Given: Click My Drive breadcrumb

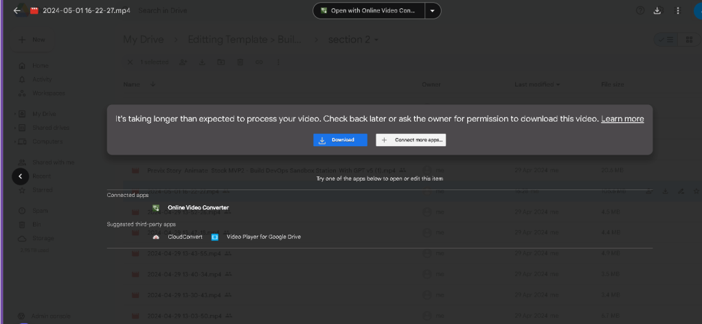Looking at the screenshot, I should pos(144,39).
